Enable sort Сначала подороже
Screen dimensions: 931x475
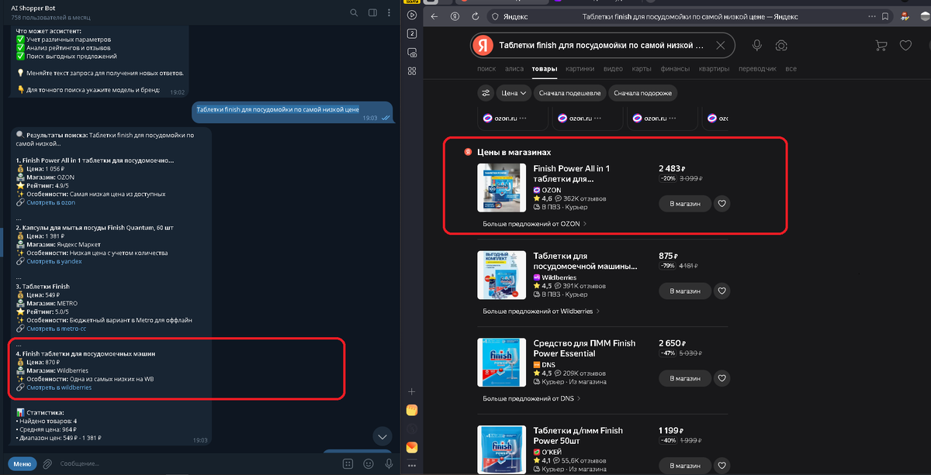click(643, 93)
